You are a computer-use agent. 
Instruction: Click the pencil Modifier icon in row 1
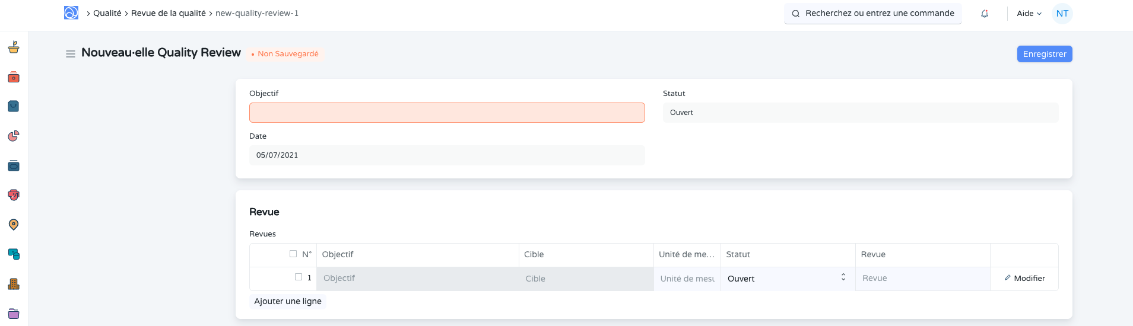click(x=1008, y=278)
